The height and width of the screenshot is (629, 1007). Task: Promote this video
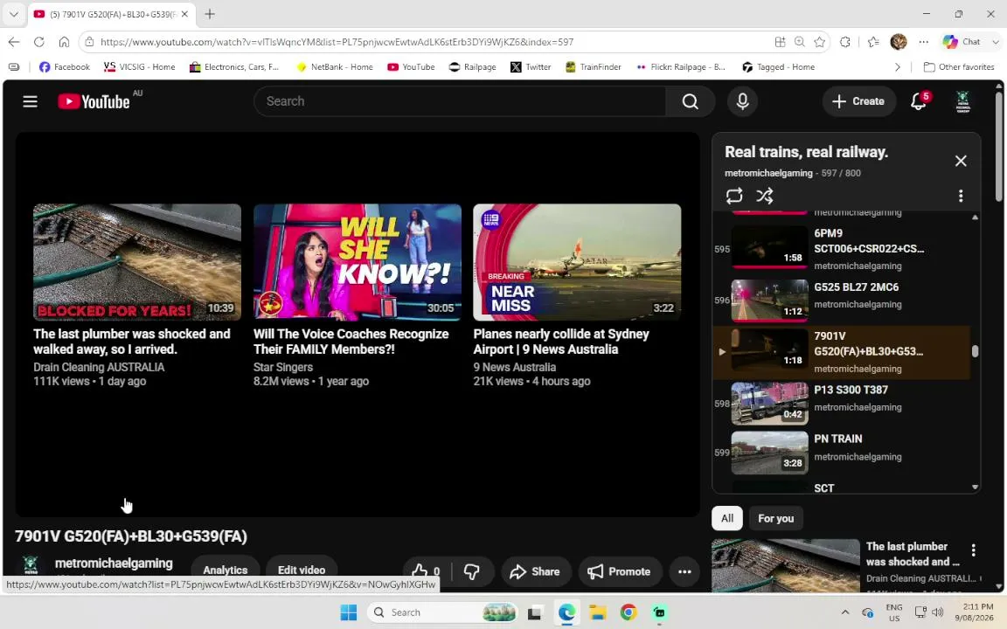[620, 571]
